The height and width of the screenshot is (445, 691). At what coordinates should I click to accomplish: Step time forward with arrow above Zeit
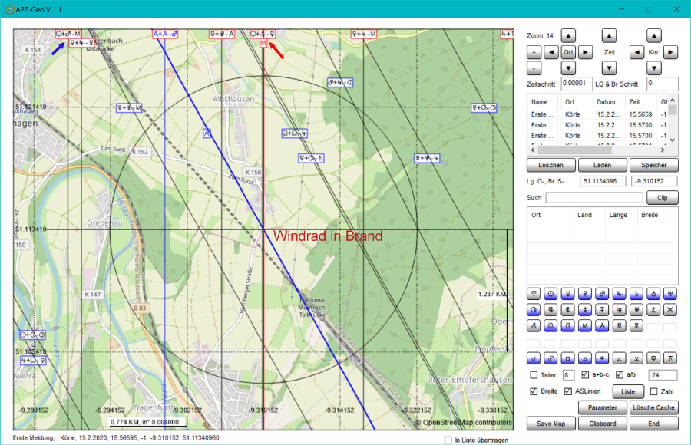[609, 36]
